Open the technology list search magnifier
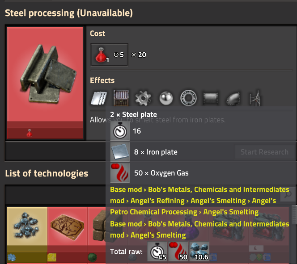This screenshot has height=264, width=297. (x=288, y=195)
